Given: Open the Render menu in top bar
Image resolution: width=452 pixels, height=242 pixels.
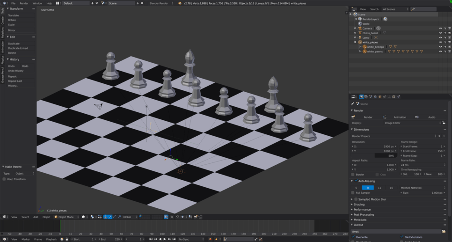Looking at the screenshot, I should [x=24, y=3].
